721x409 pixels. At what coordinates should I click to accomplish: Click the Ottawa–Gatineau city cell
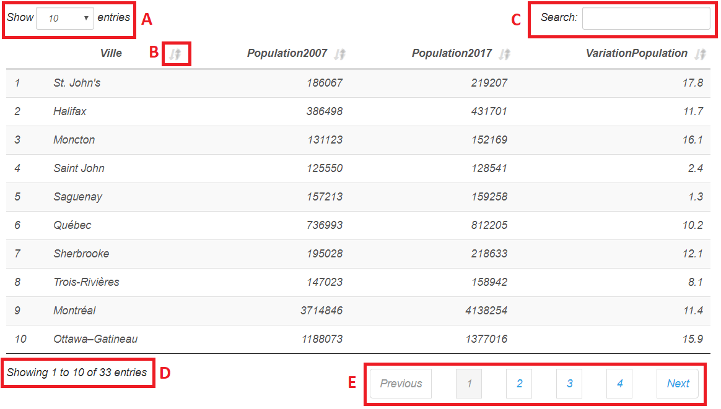(x=95, y=339)
